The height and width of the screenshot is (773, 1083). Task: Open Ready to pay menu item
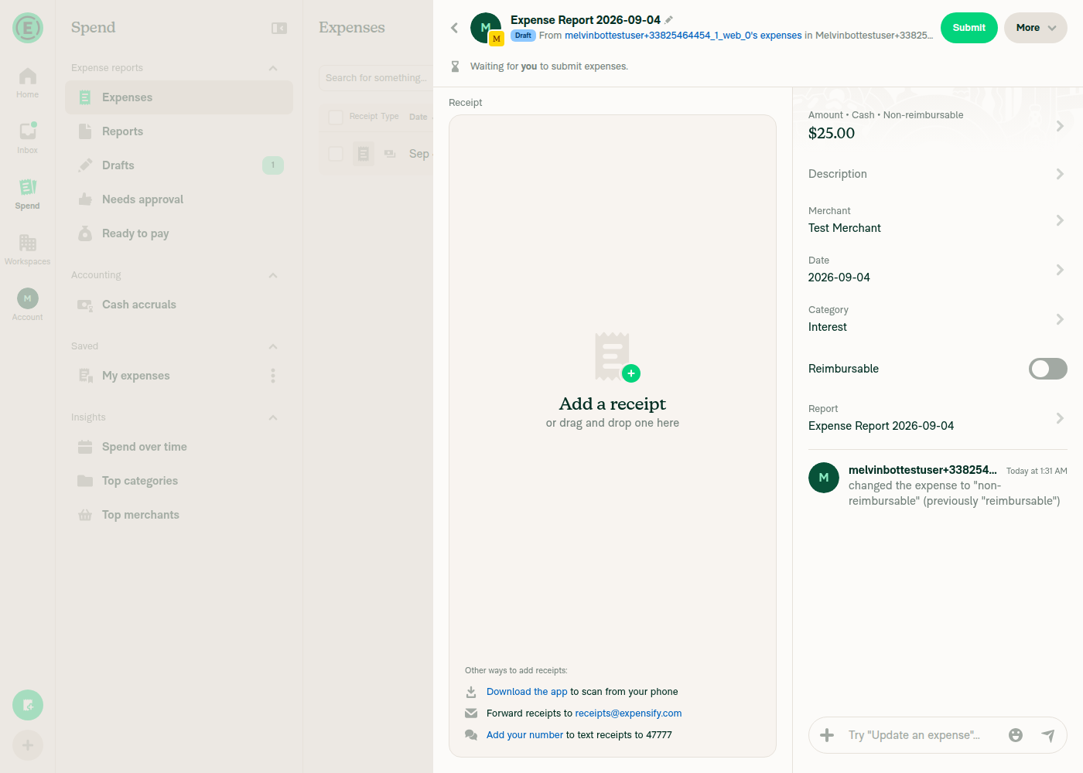pyautogui.click(x=179, y=233)
